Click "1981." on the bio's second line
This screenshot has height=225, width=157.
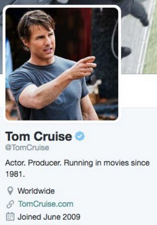click(x=15, y=174)
